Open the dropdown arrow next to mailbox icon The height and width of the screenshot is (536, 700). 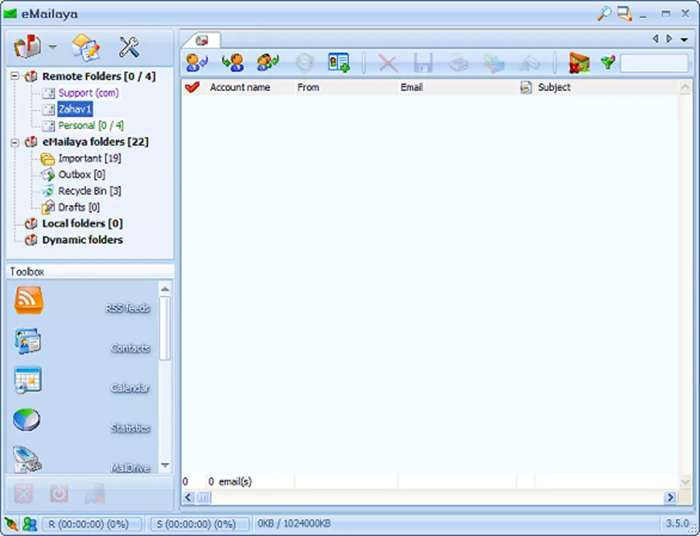pyautogui.click(x=53, y=46)
